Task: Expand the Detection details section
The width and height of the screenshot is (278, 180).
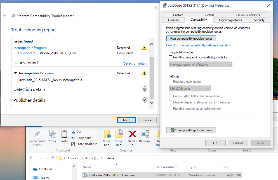Action: (145, 89)
